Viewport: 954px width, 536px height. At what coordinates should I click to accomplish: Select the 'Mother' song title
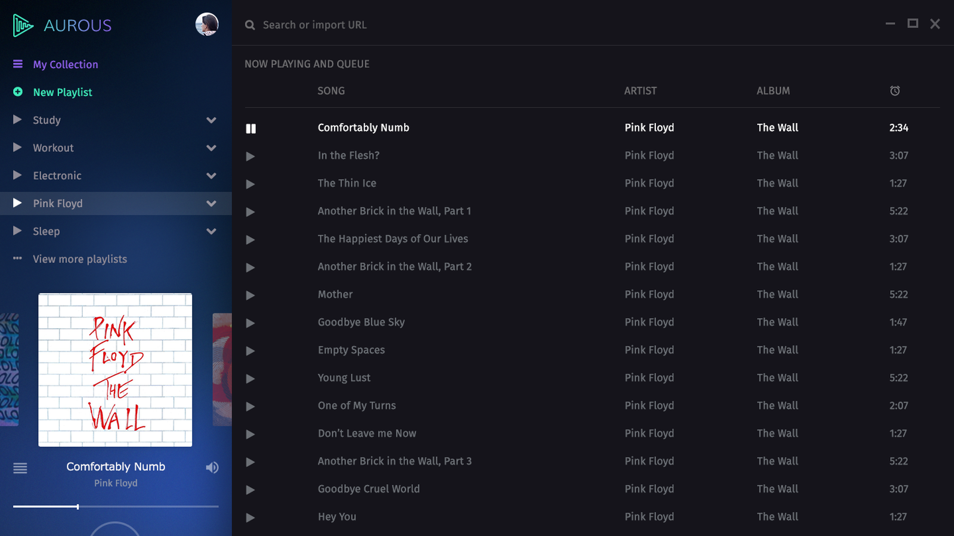(x=335, y=294)
